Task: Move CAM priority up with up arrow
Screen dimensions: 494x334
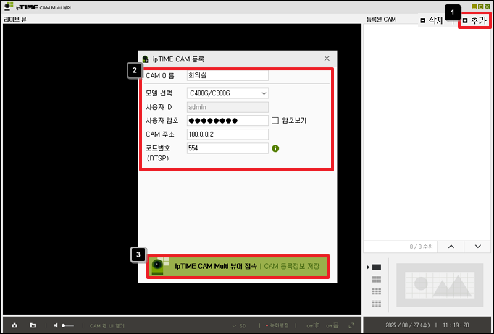Action: pyautogui.click(x=451, y=247)
